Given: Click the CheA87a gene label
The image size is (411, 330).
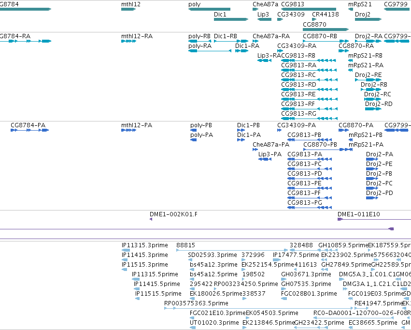Looking at the screenshot, I should coord(265,4).
